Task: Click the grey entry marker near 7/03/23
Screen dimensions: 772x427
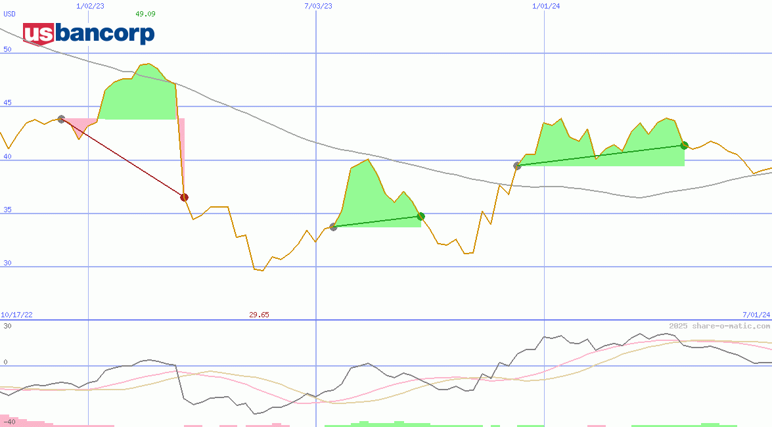Action: [333, 227]
